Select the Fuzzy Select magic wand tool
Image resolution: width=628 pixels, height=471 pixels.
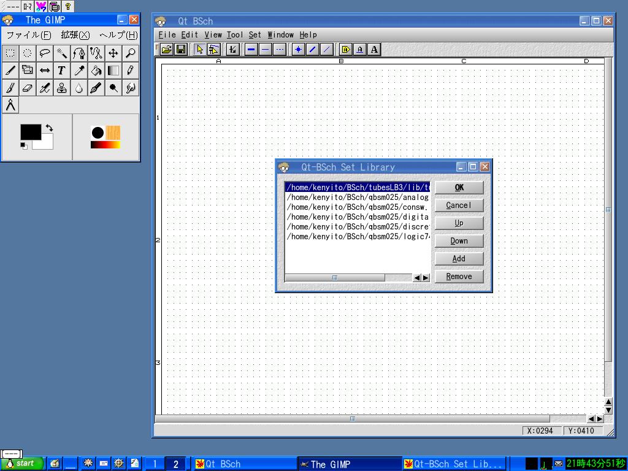(x=62, y=53)
